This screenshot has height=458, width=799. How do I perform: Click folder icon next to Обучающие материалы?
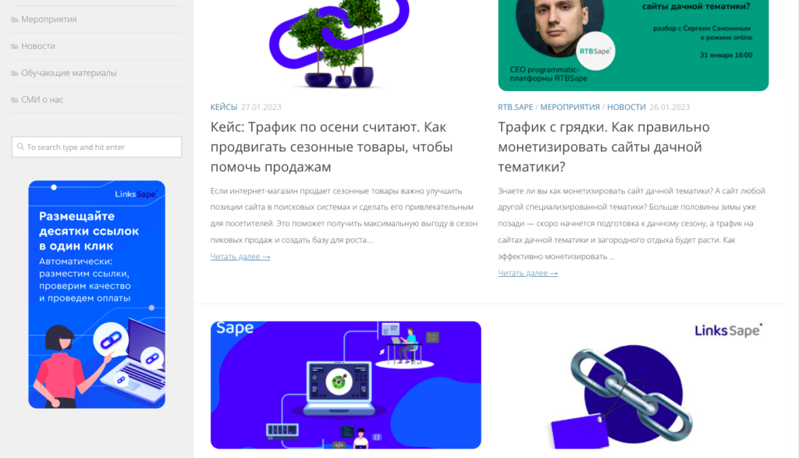(15, 73)
